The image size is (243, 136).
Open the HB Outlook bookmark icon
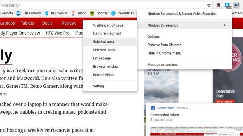19,13
